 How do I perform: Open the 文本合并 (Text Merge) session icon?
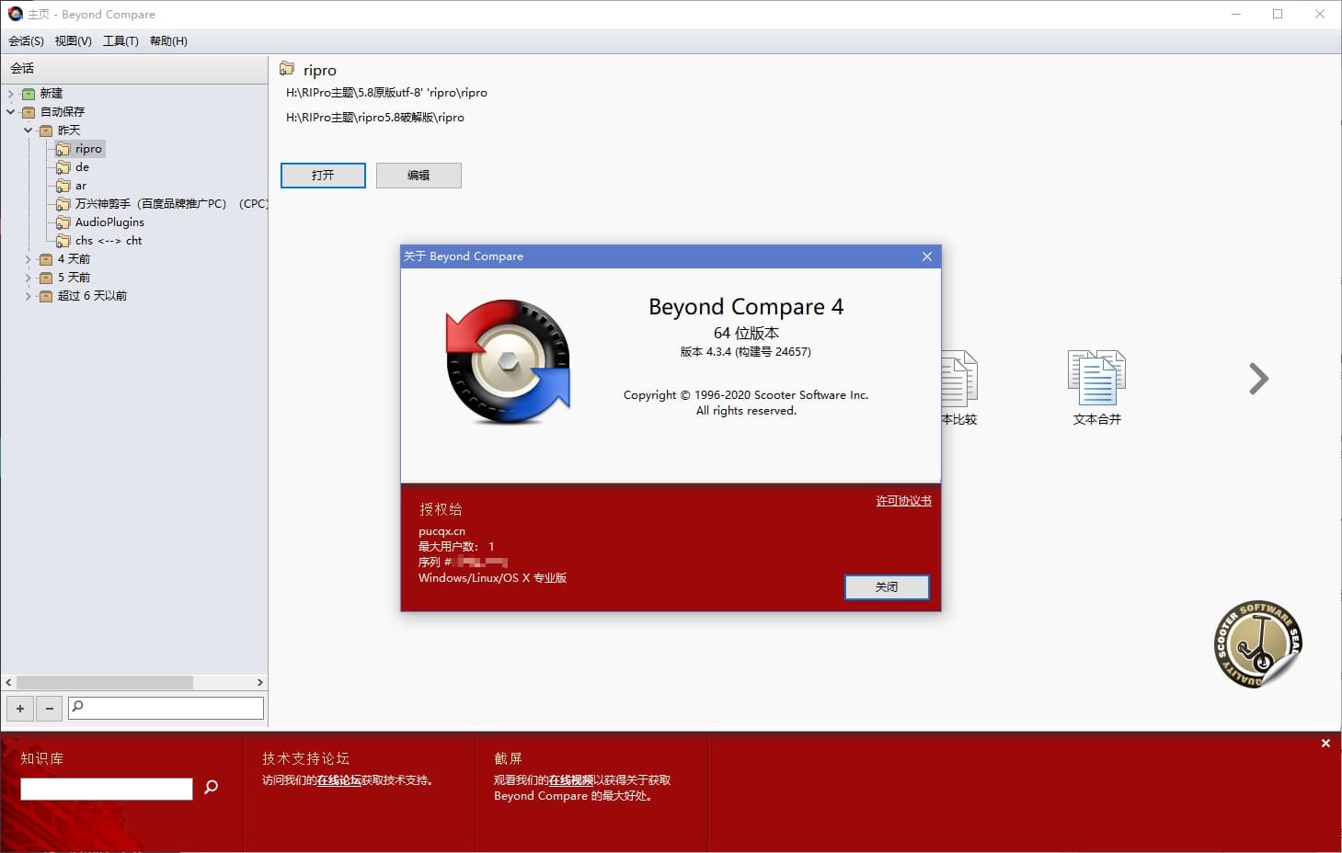(x=1095, y=379)
